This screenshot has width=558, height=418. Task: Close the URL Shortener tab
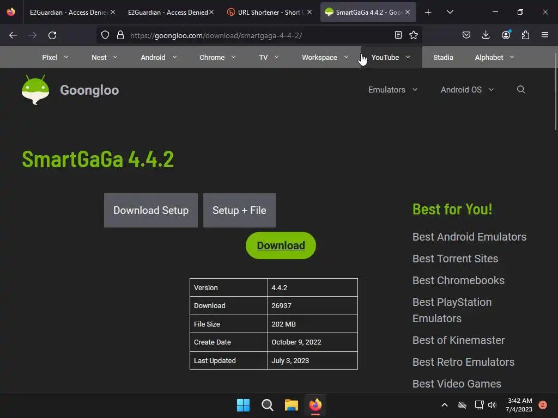[310, 12]
